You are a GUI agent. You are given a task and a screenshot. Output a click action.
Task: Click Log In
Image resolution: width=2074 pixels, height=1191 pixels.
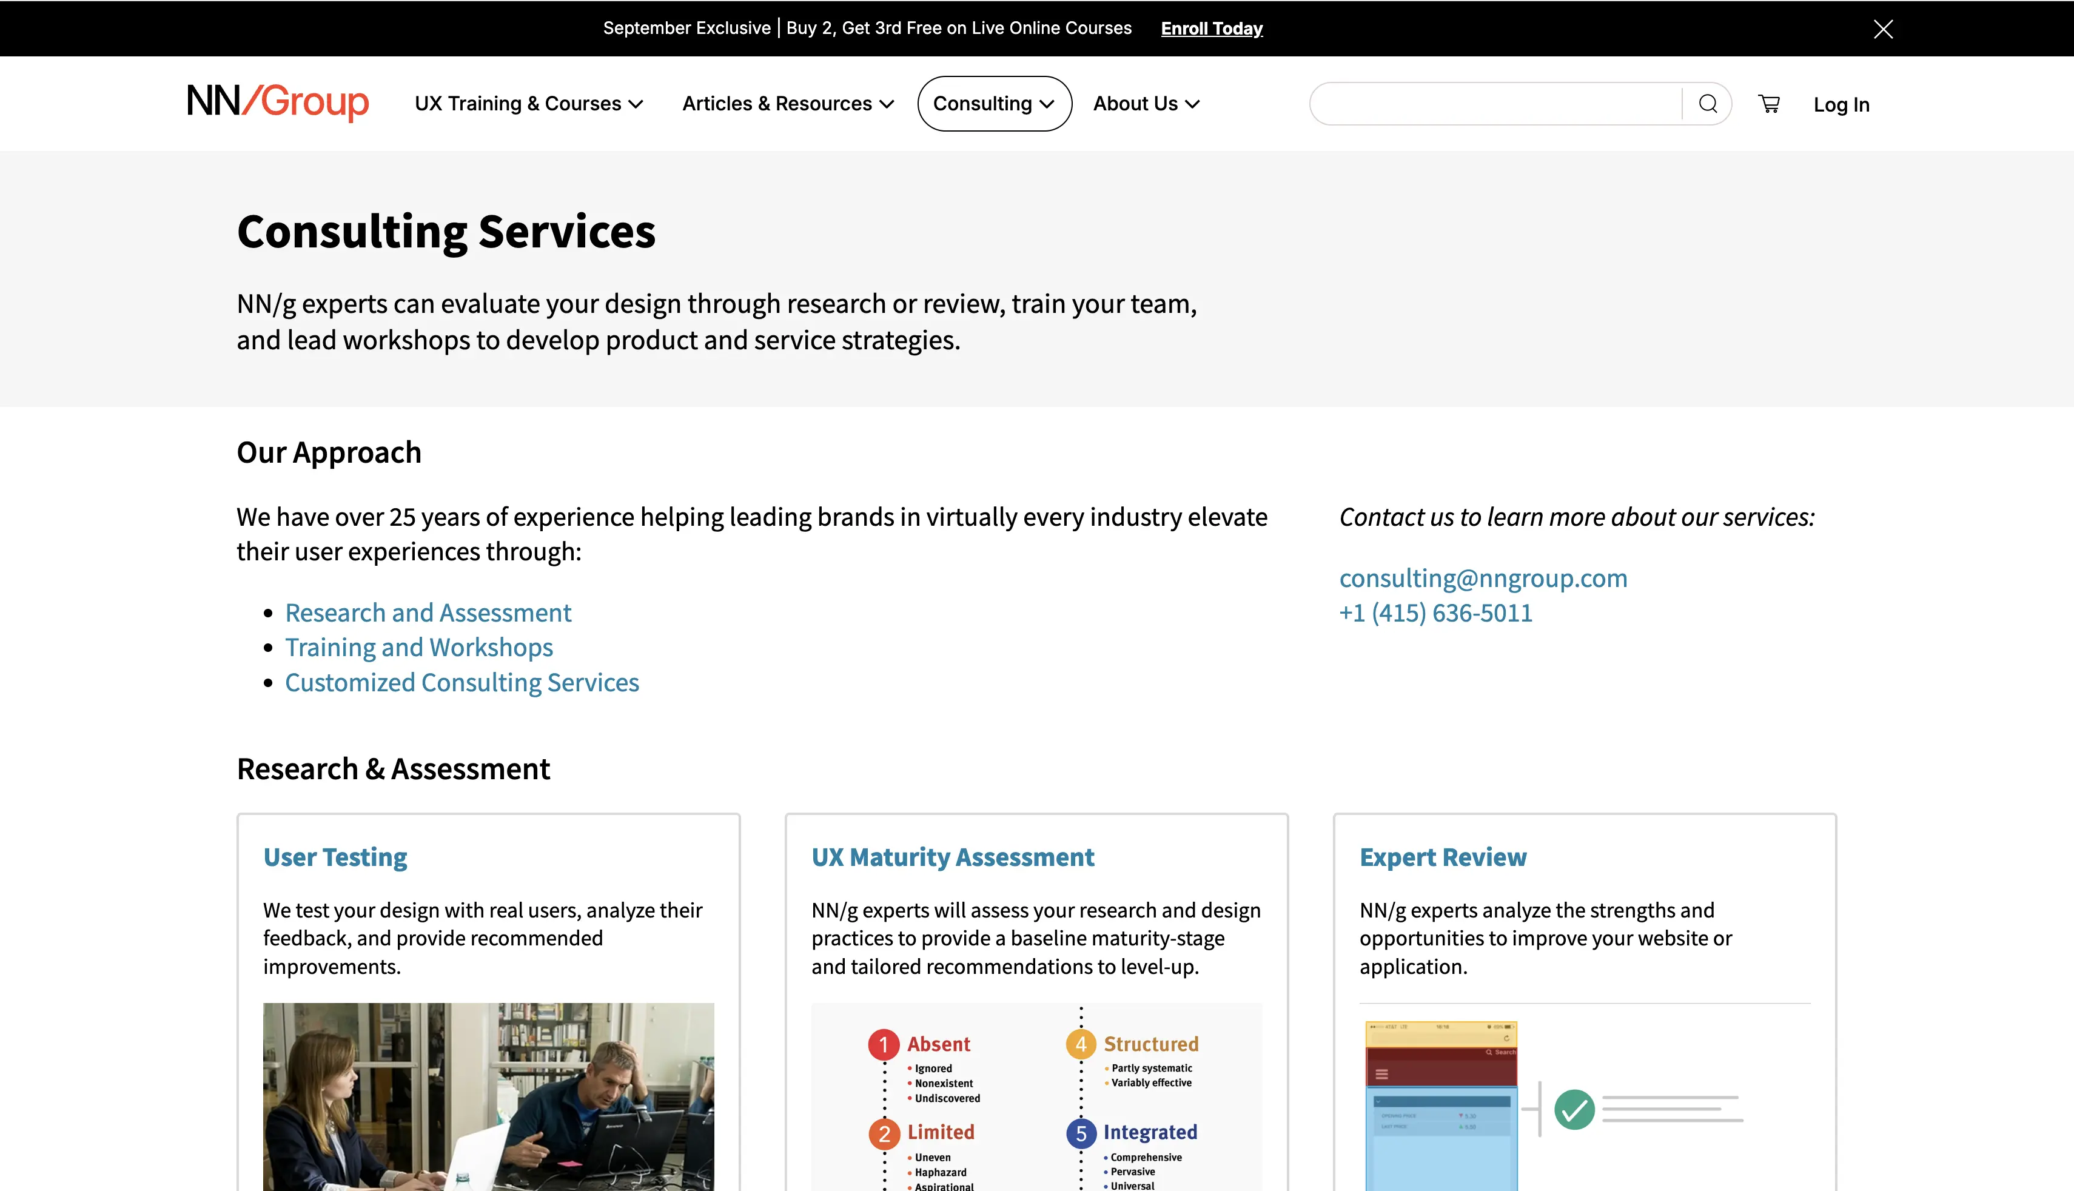point(1842,105)
